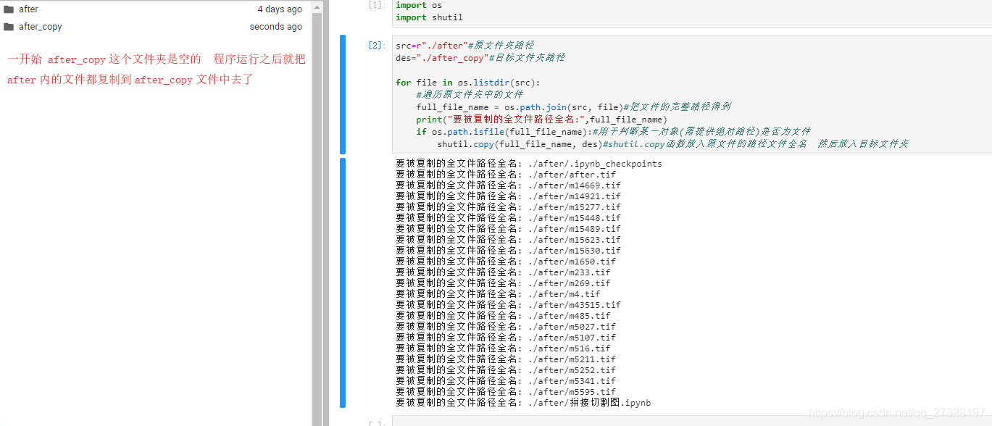Collapse cell [2] input using its blue bar
The image size is (992, 426).
point(343,94)
